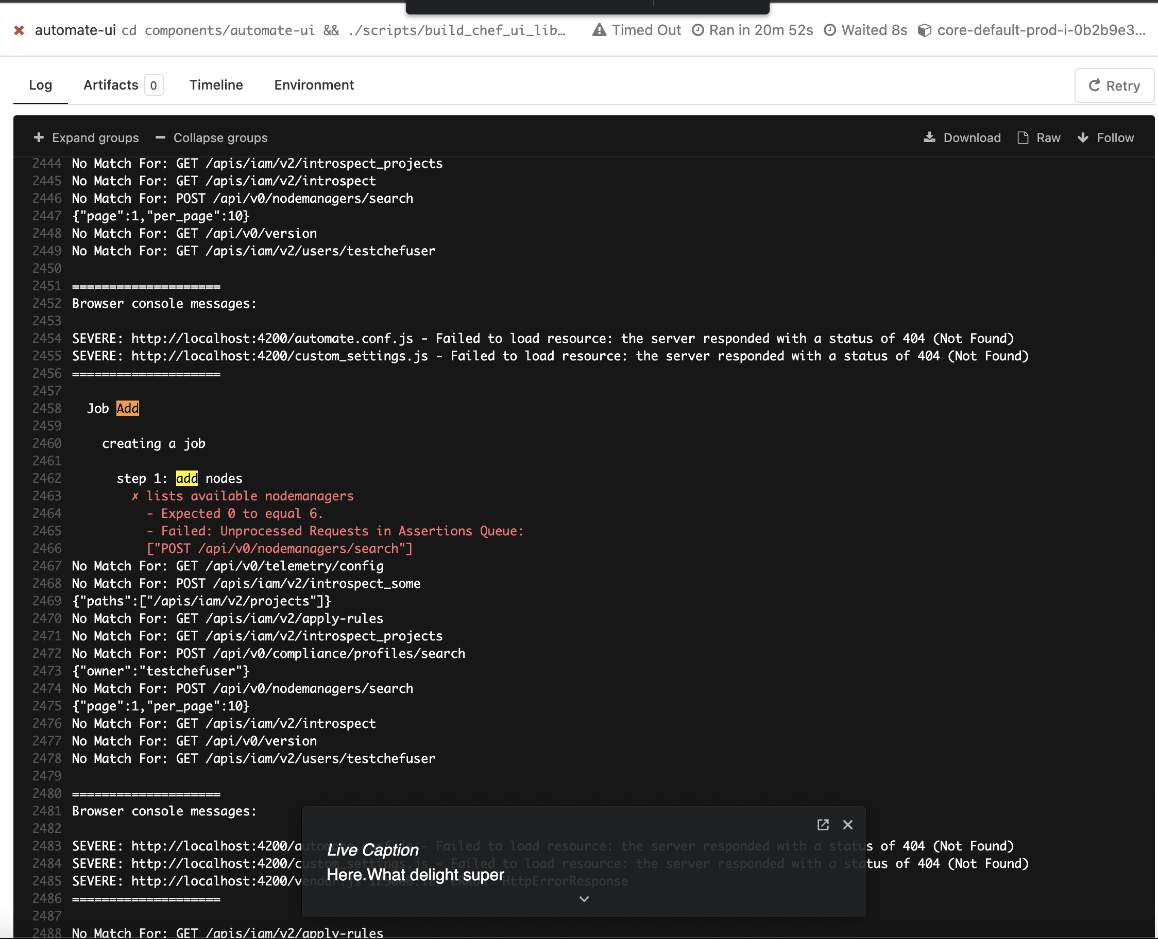The height and width of the screenshot is (939, 1158).
Task: Click the Download log link
Action: click(x=962, y=137)
